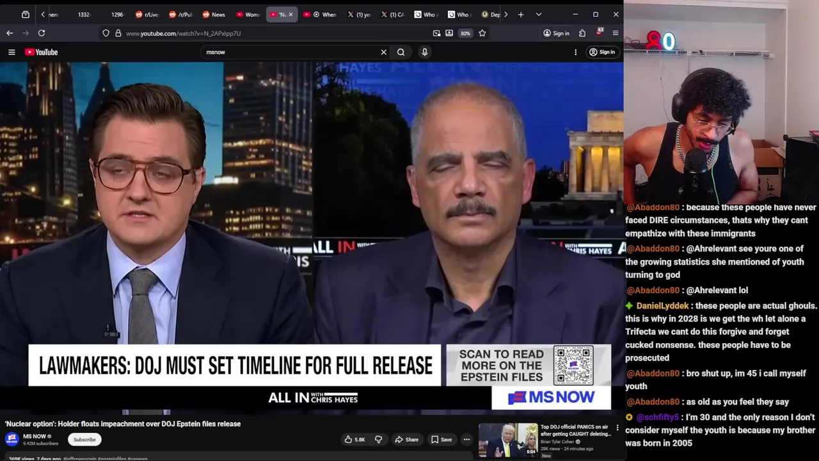Switch to the (1) CA X tab

pyautogui.click(x=392, y=14)
